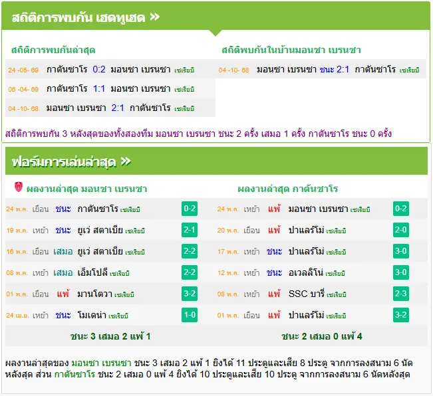Screen dimensions: 433x396
Task: Click the 24 เม.ย. date in Monza's form
Action: 17,315
